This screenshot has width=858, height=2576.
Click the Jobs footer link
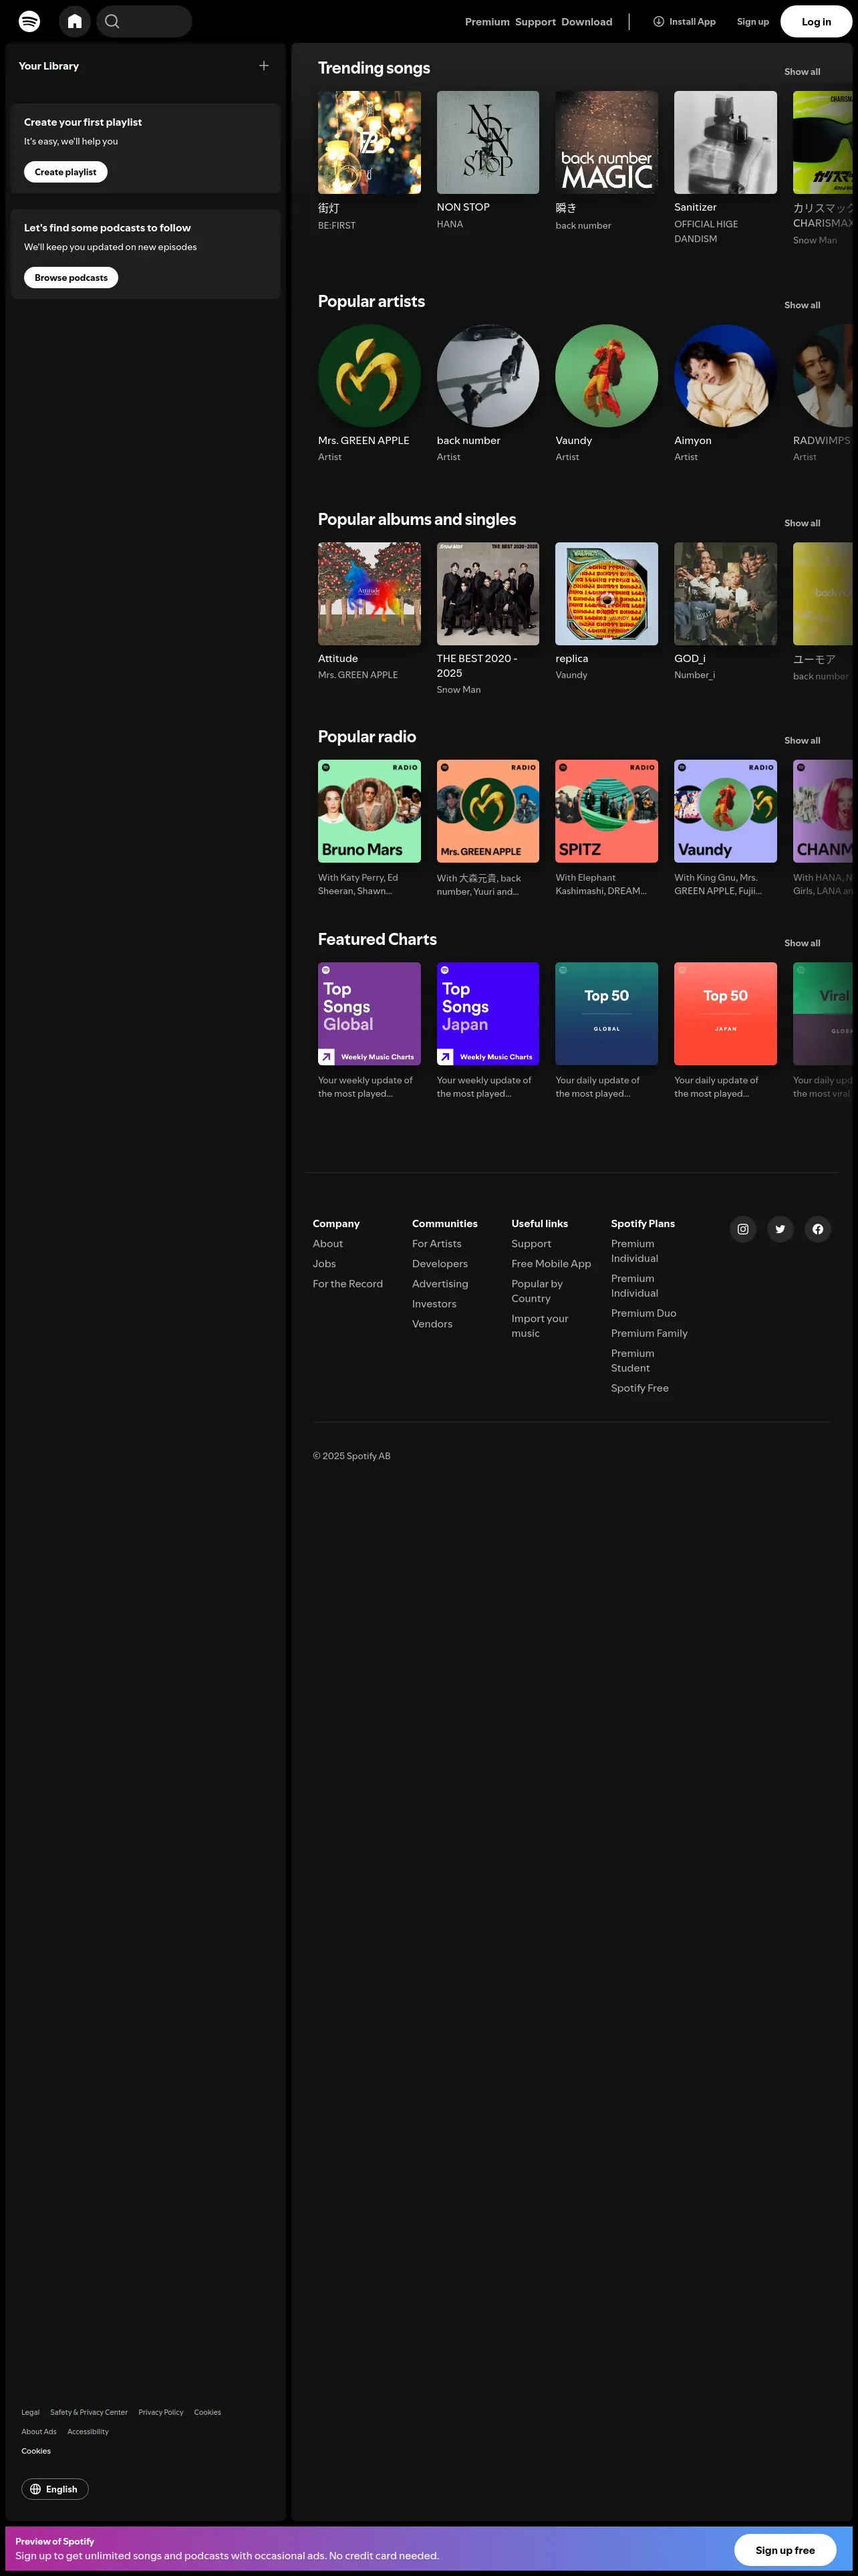click(325, 1264)
